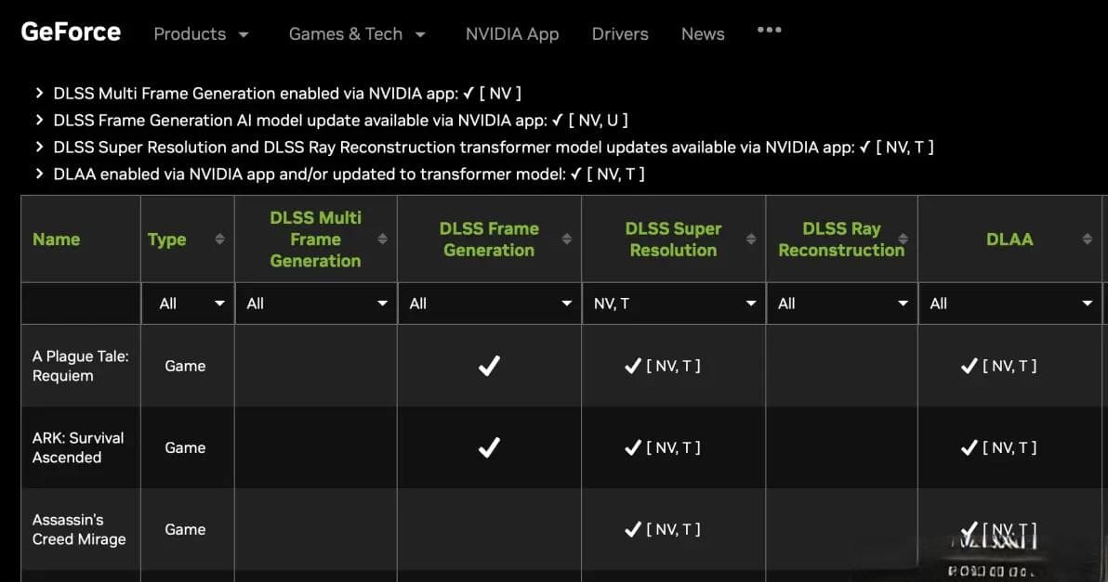Click the DLAA header label
This screenshot has height=582, width=1108.
1009,239
